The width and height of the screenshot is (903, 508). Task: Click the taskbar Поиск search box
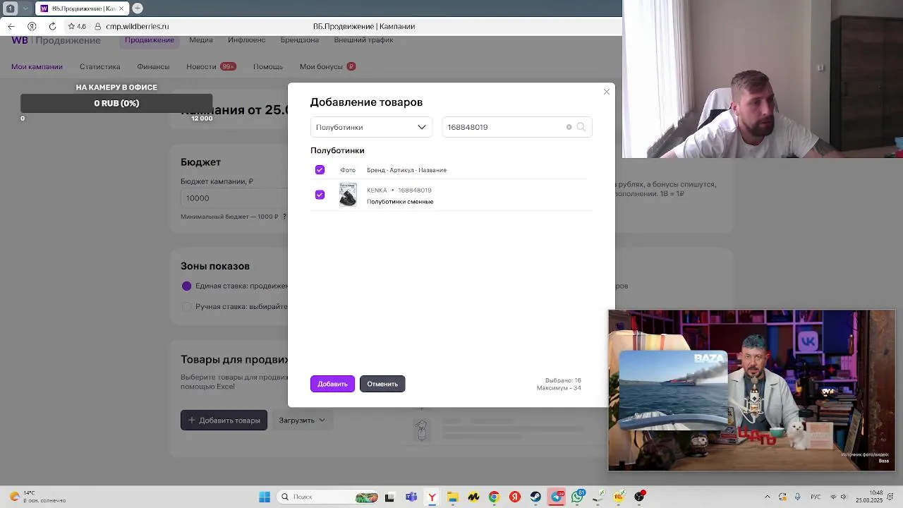tap(328, 497)
